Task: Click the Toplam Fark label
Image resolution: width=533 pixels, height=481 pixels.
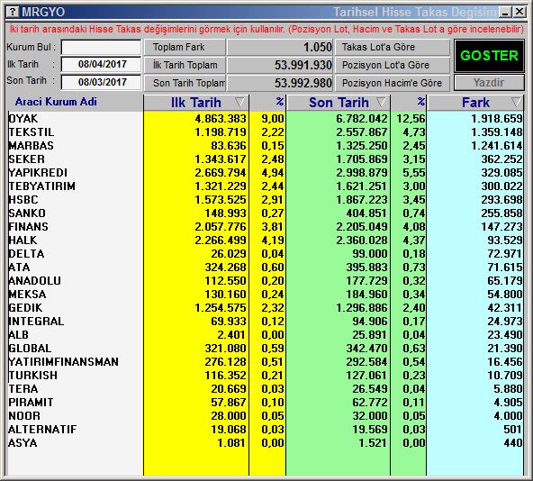Action: coord(185,47)
